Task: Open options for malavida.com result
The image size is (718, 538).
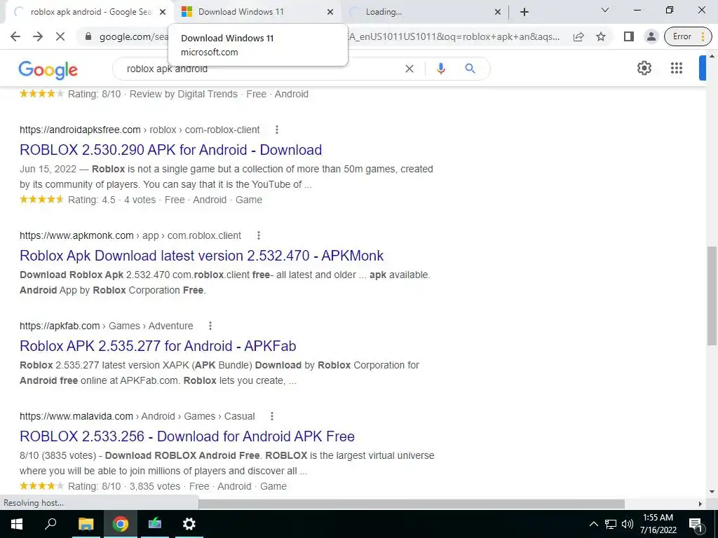Action: [272, 416]
